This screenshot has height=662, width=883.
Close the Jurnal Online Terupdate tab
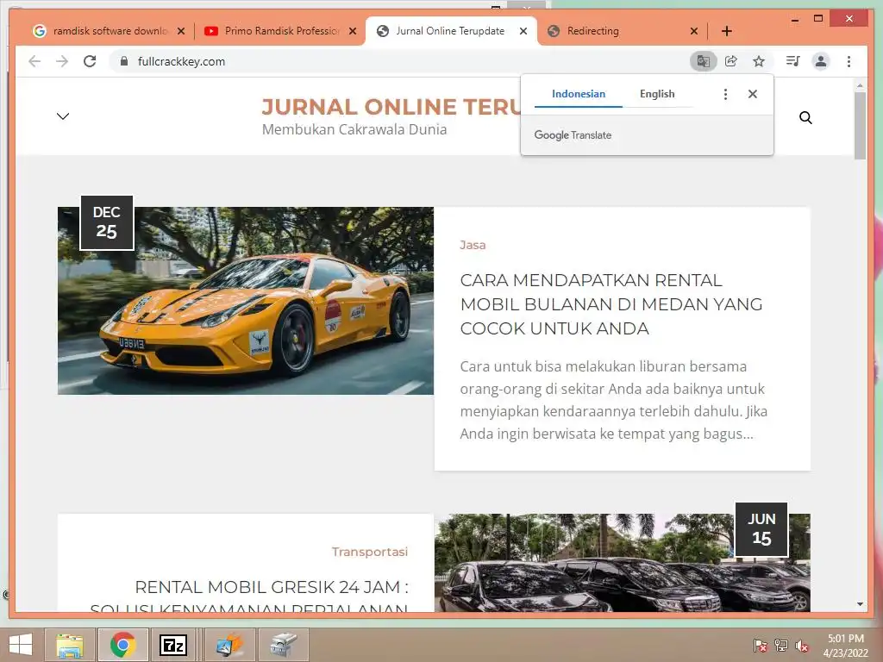click(x=523, y=31)
